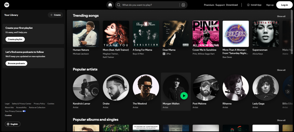The width and height of the screenshot is (294, 132).
Task: Open Kendrick Lamar artist photo
Action: click(86, 87)
